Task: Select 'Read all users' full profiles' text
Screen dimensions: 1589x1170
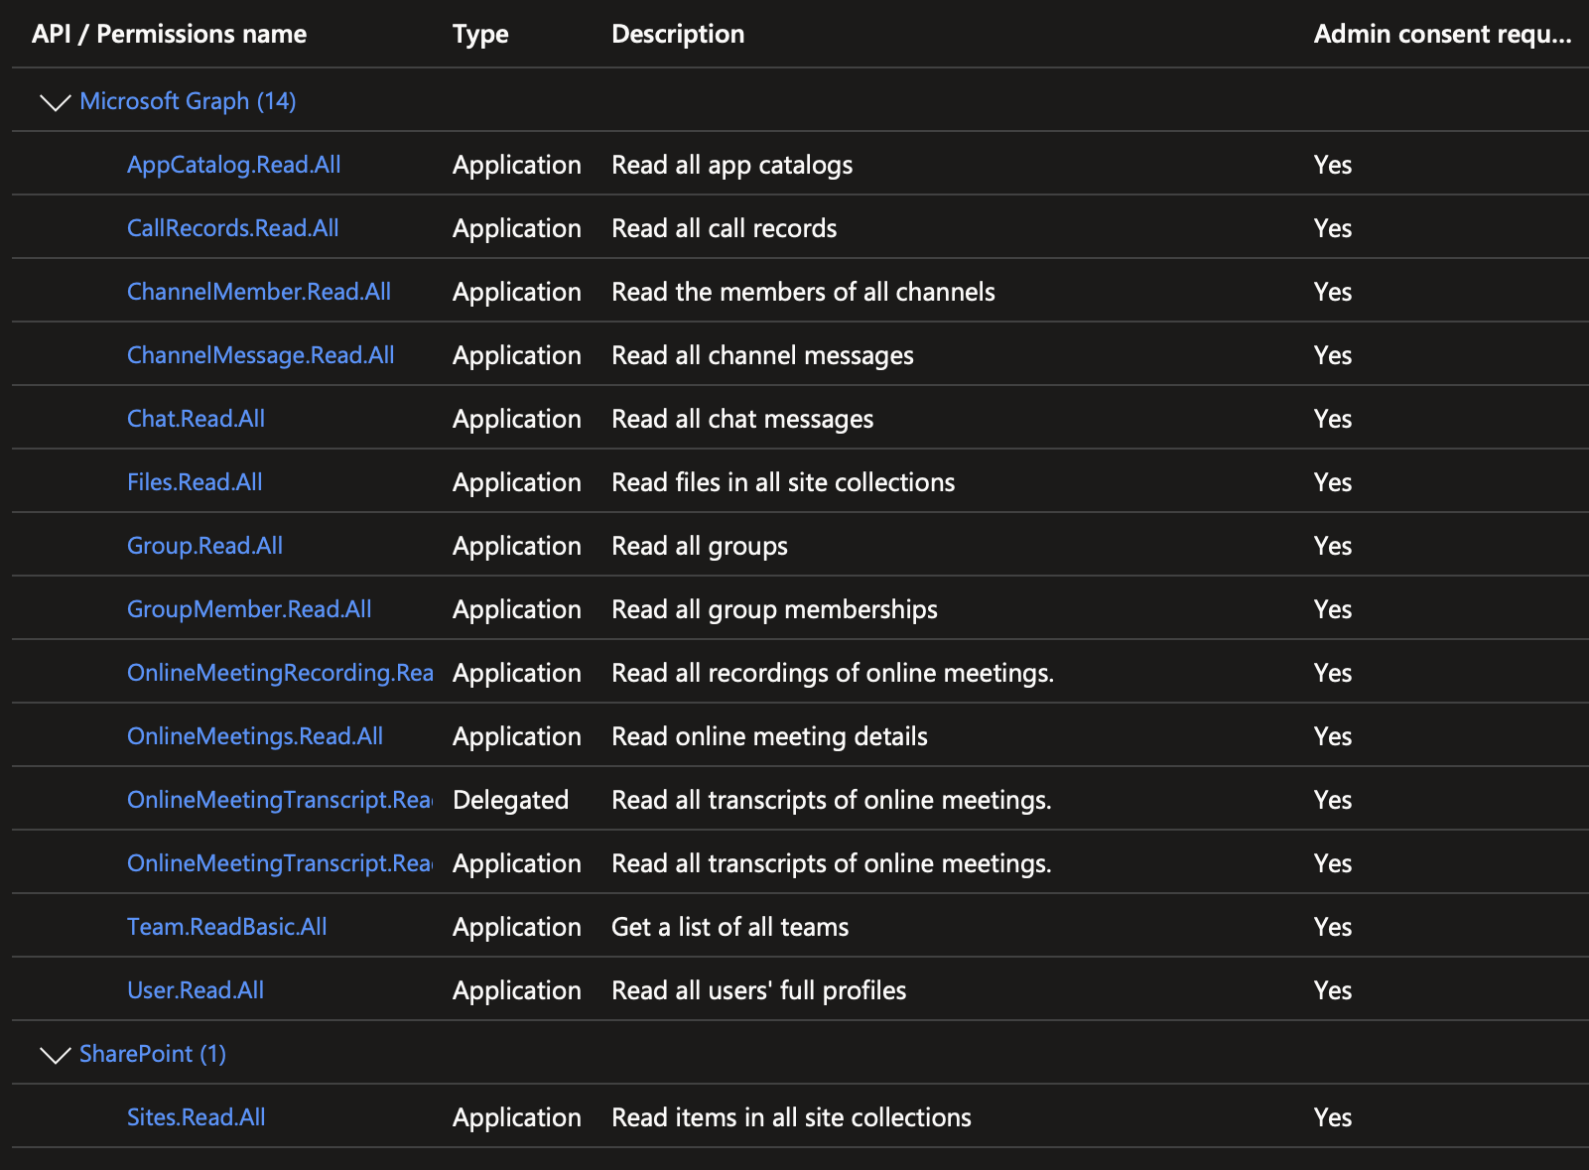Action: pos(759,990)
